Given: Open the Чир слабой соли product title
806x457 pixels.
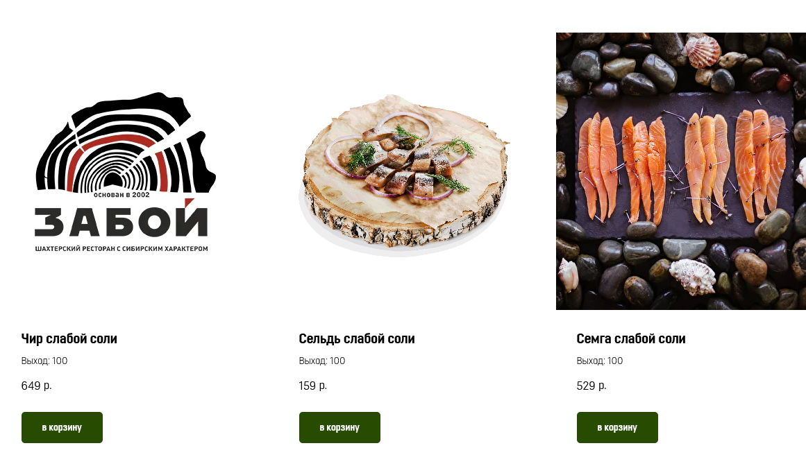Looking at the screenshot, I should [69, 339].
